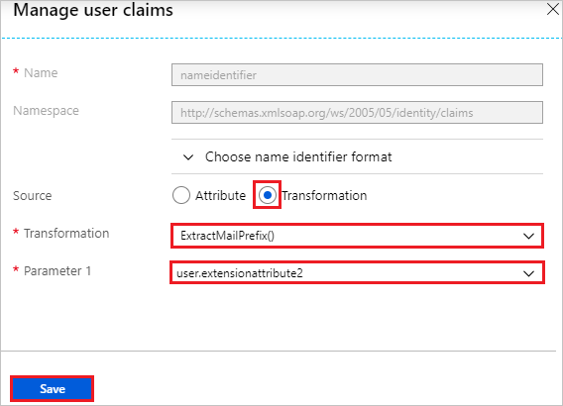Select the Attribute source radio button
The width and height of the screenshot is (563, 406).
181,195
